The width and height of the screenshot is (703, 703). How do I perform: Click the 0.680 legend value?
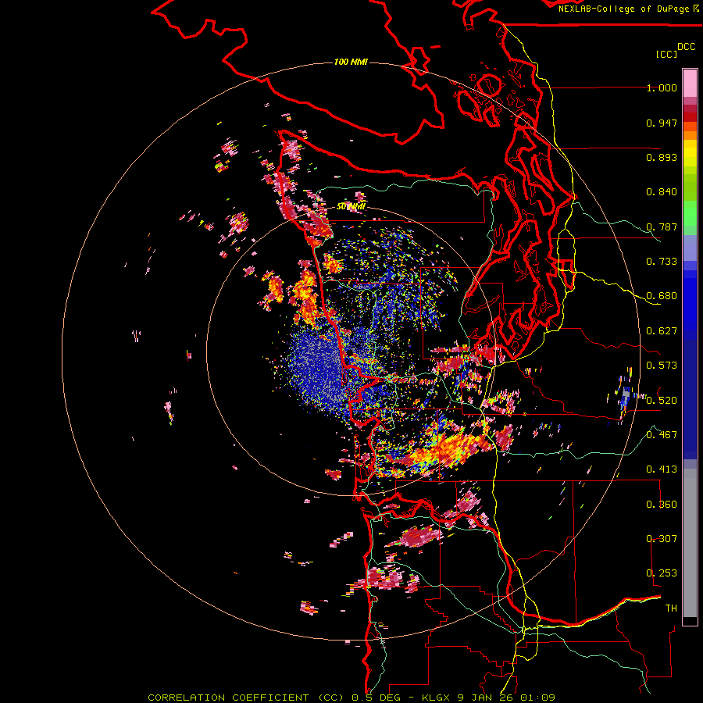coord(662,296)
